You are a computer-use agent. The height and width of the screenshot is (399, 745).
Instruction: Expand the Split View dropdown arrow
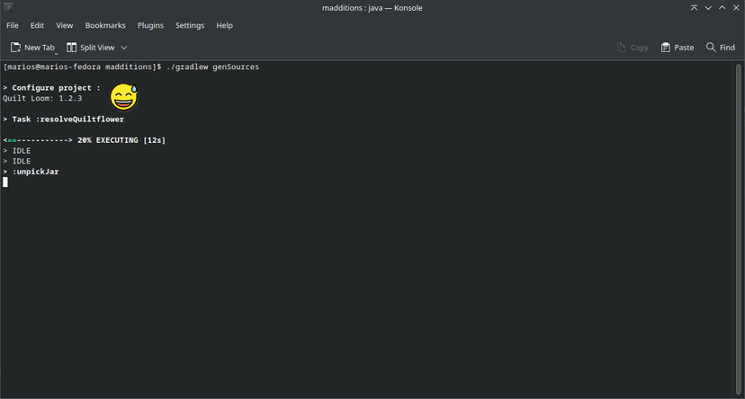click(x=124, y=48)
